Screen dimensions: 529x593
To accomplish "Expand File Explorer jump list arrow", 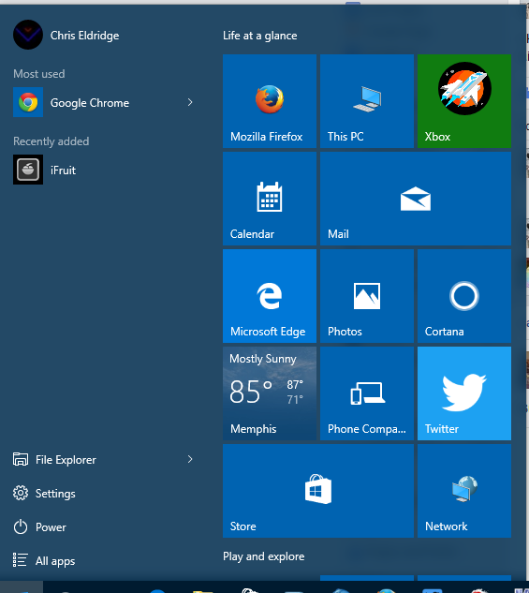I will (x=190, y=459).
